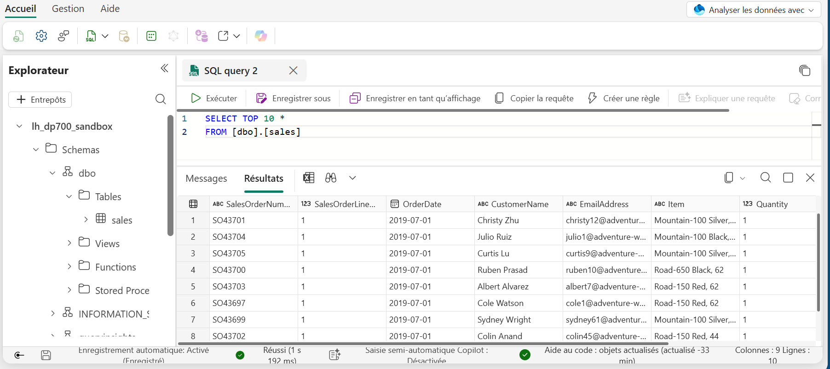Click the search icon in results pane
Viewport: 830px width, 369px height.
pyautogui.click(x=766, y=178)
